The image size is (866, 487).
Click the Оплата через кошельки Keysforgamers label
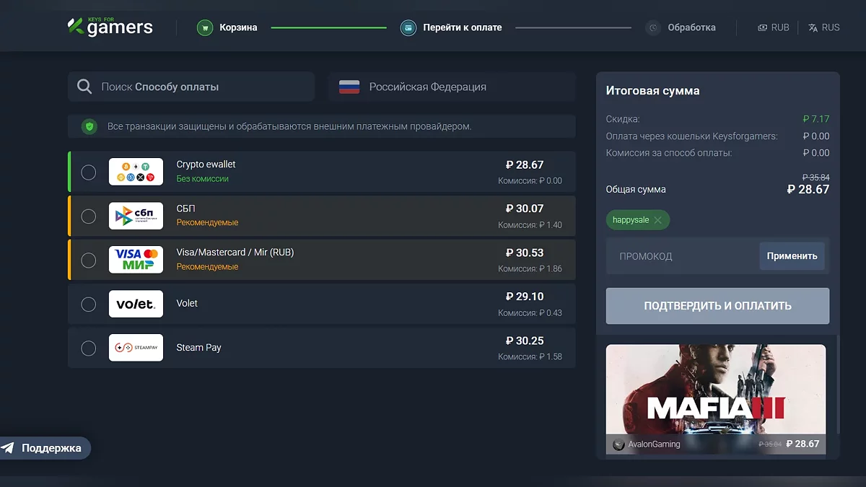pyautogui.click(x=692, y=136)
